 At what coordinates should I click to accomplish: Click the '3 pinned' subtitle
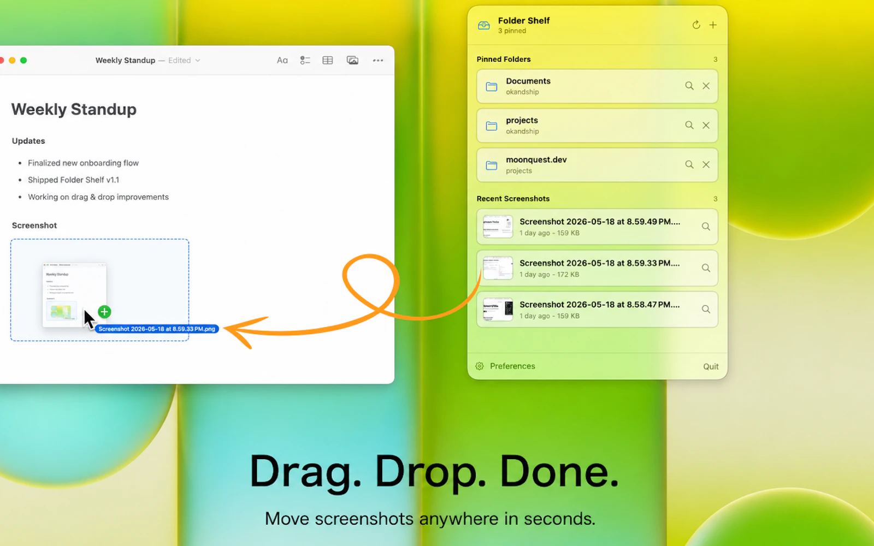point(512,31)
